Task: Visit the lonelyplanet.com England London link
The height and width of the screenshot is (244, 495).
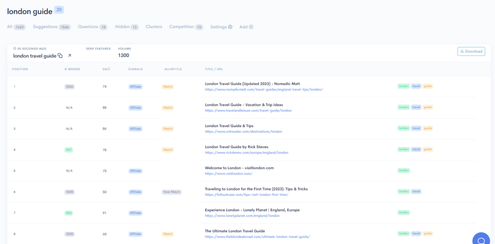Action: tap(242, 216)
